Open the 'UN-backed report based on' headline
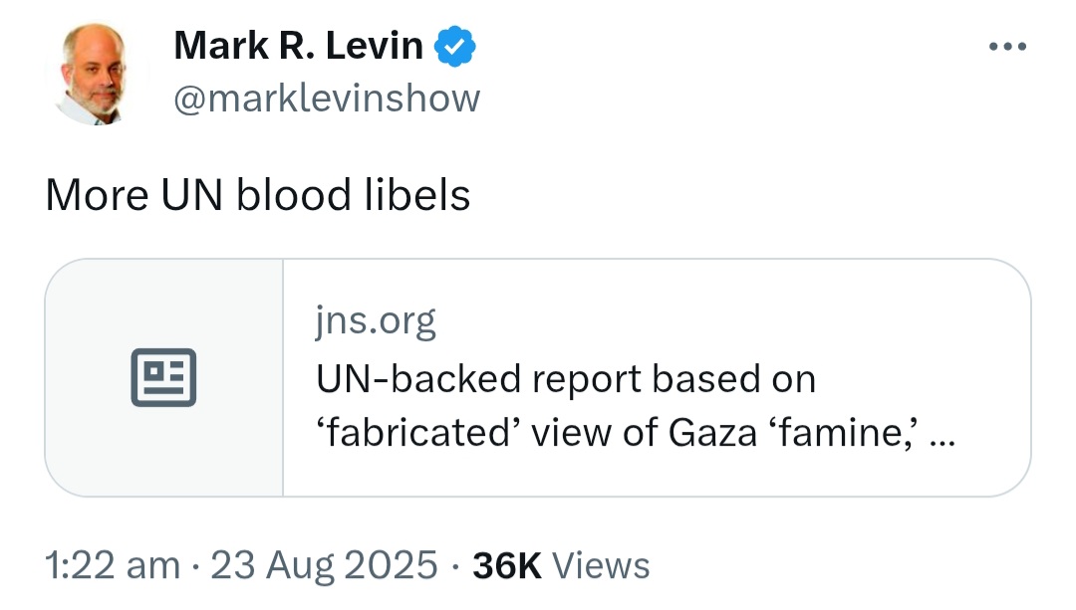This screenshot has height=610, width=1076. 566,378
